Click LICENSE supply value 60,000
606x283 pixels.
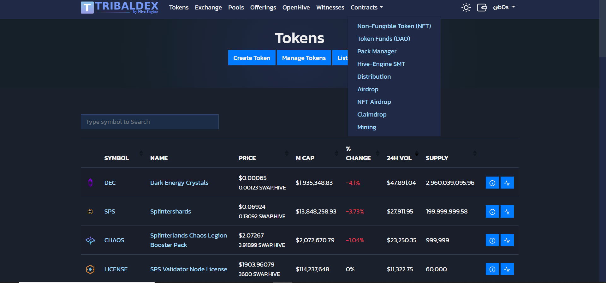pos(436,269)
